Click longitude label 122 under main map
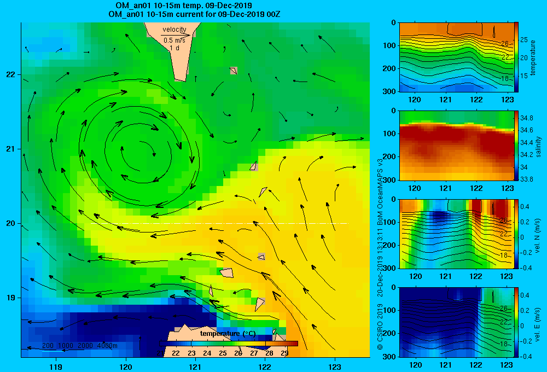The image size is (547, 372). pos(265,367)
